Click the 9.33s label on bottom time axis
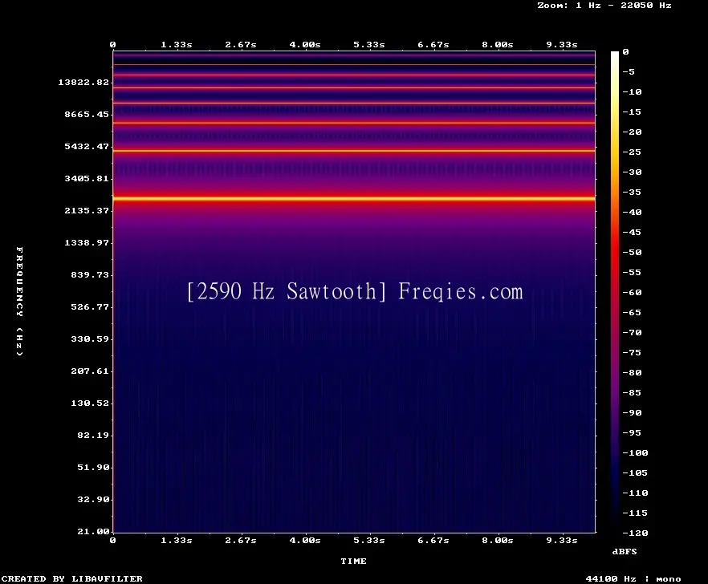Image resolution: width=708 pixels, height=584 pixels. [562, 540]
